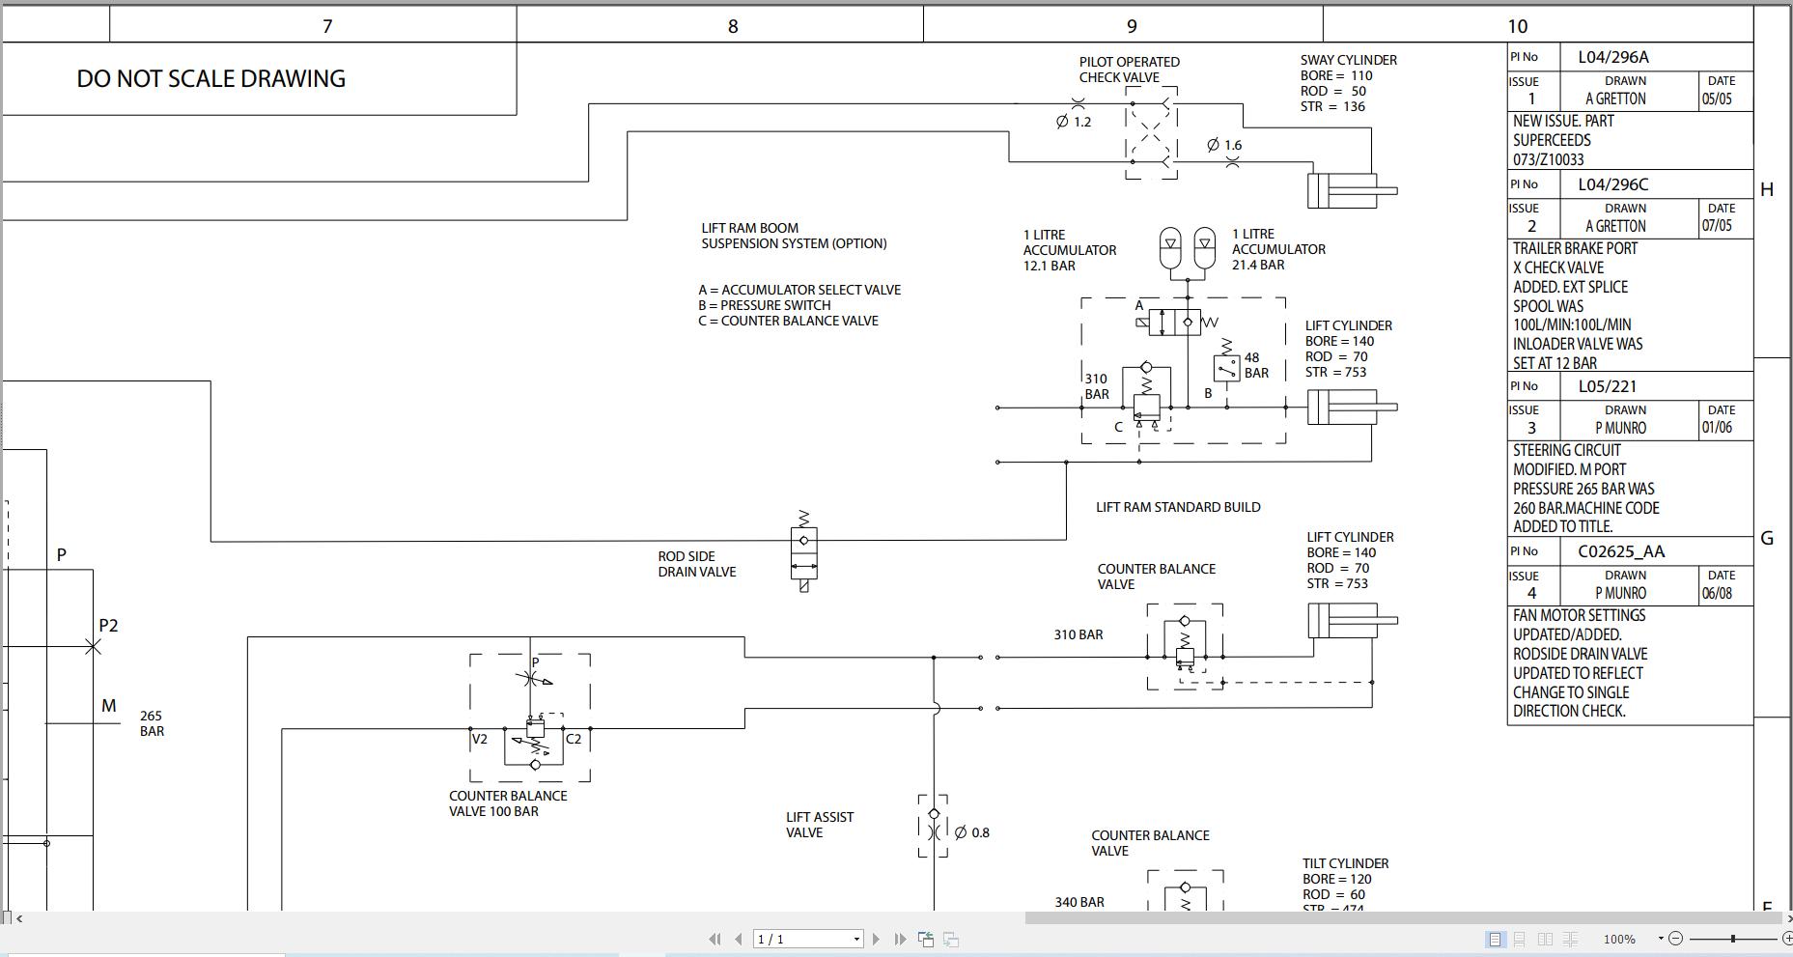Screen dimensions: 1793x957
Task: Select continuous page view mode
Action: coord(1520,939)
